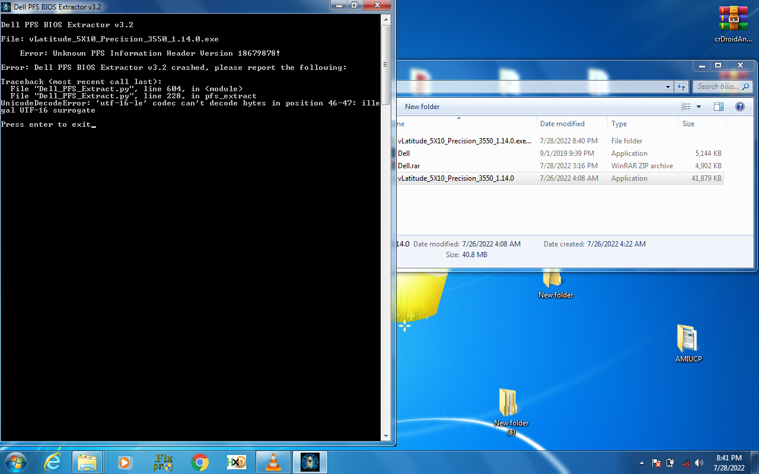Click 7/28/2022 3:16 PM date cell
The height and width of the screenshot is (474, 759).
point(569,166)
